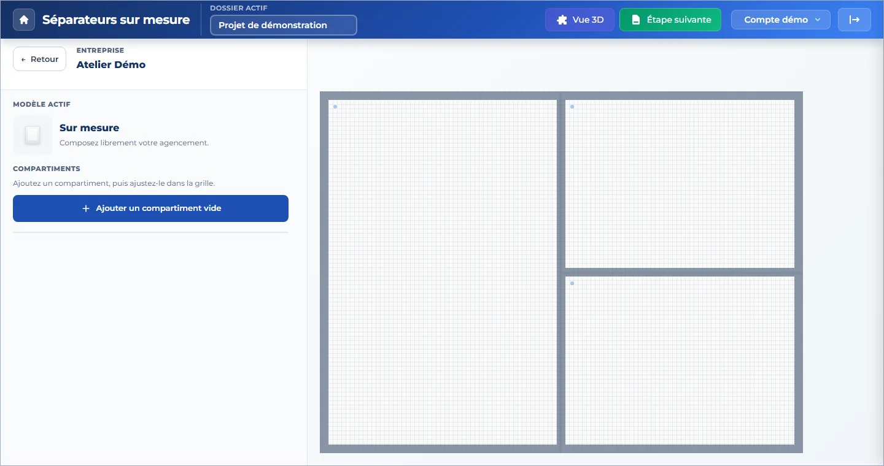Select the large left compartment in grid
Image resolution: width=884 pixels, height=466 pixels.
443,272
